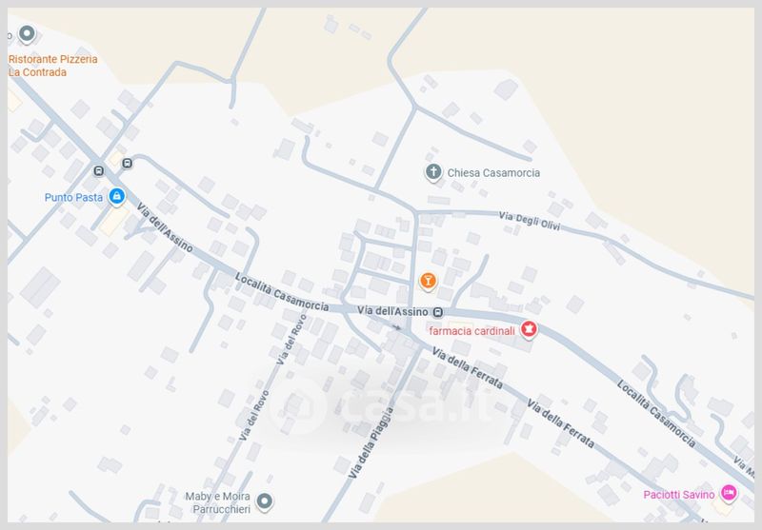Open the Punto Pasta shopping pin

click(x=116, y=197)
